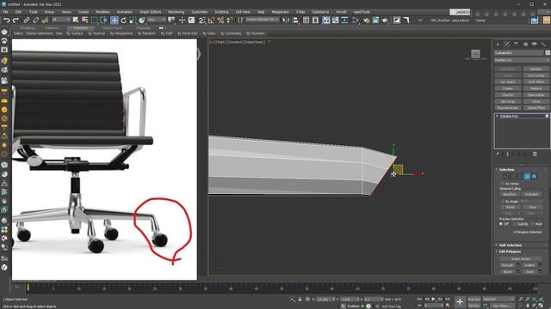
Task: Toggle the Selection Lock icon in status bar
Action: (x=300, y=300)
